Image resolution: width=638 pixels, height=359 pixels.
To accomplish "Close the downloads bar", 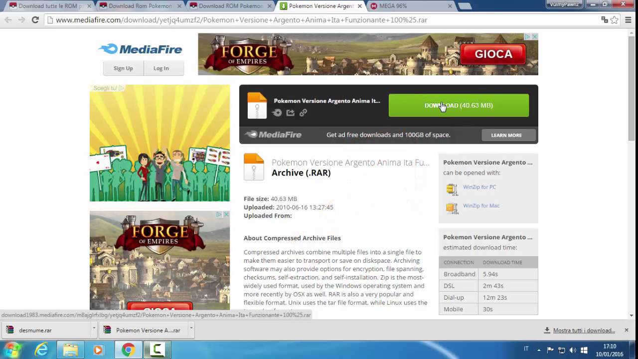I will [627, 330].
